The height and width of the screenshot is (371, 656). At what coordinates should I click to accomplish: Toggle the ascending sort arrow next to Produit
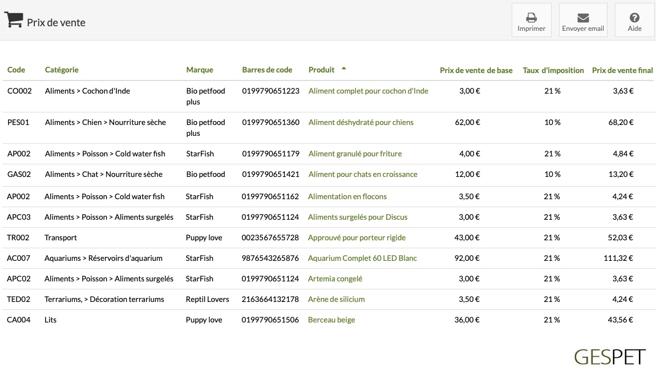pyautogui.click(x=344, y=68)
